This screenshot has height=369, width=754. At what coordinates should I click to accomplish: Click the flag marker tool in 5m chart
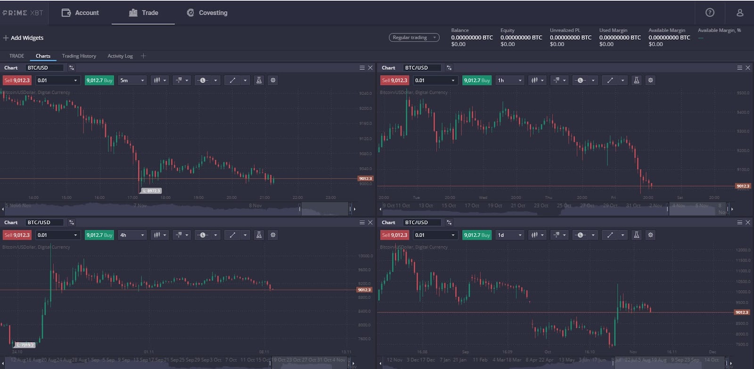click(179, 81)
